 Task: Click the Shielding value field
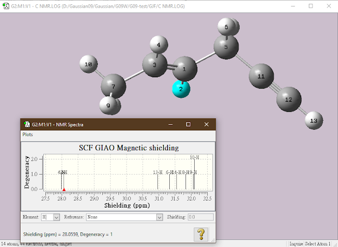click(201, 217)
